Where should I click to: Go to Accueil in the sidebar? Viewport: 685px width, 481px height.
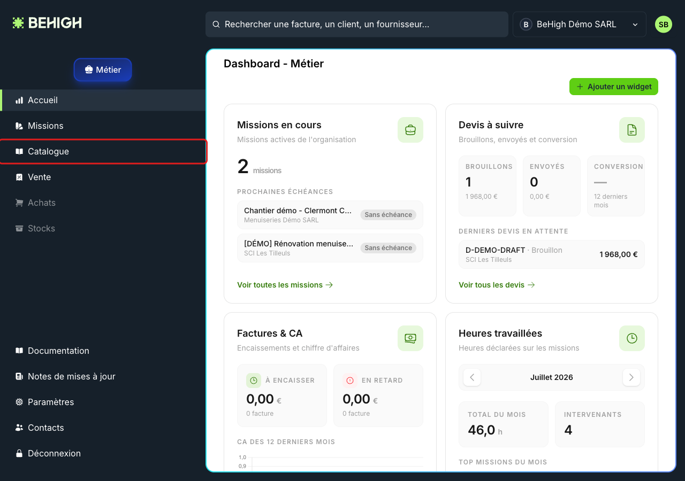103,100
